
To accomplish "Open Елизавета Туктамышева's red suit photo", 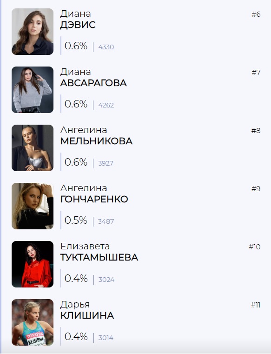I will click(x=33, y=264).
